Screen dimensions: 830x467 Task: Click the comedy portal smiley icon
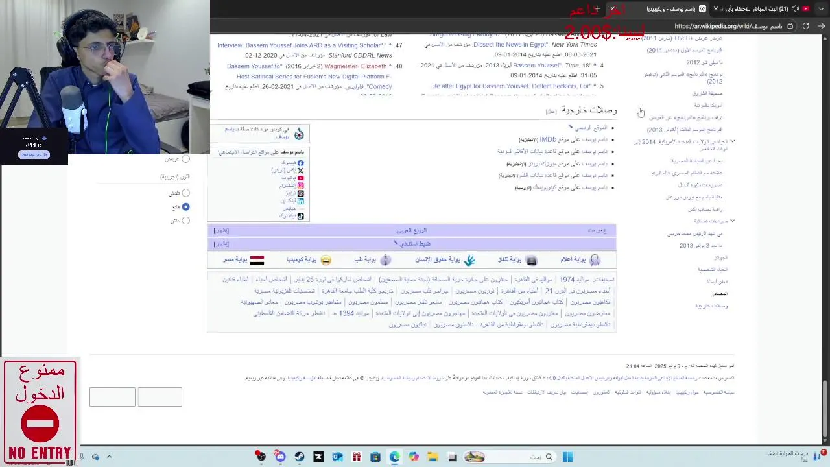coord(326,260)
